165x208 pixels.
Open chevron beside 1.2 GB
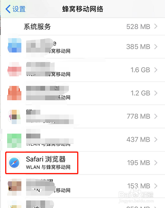[x=156, y=93]
